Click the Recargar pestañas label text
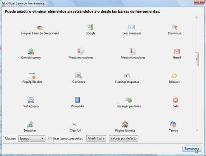Screen dimensions: 206x156 (x=129, y=106)
